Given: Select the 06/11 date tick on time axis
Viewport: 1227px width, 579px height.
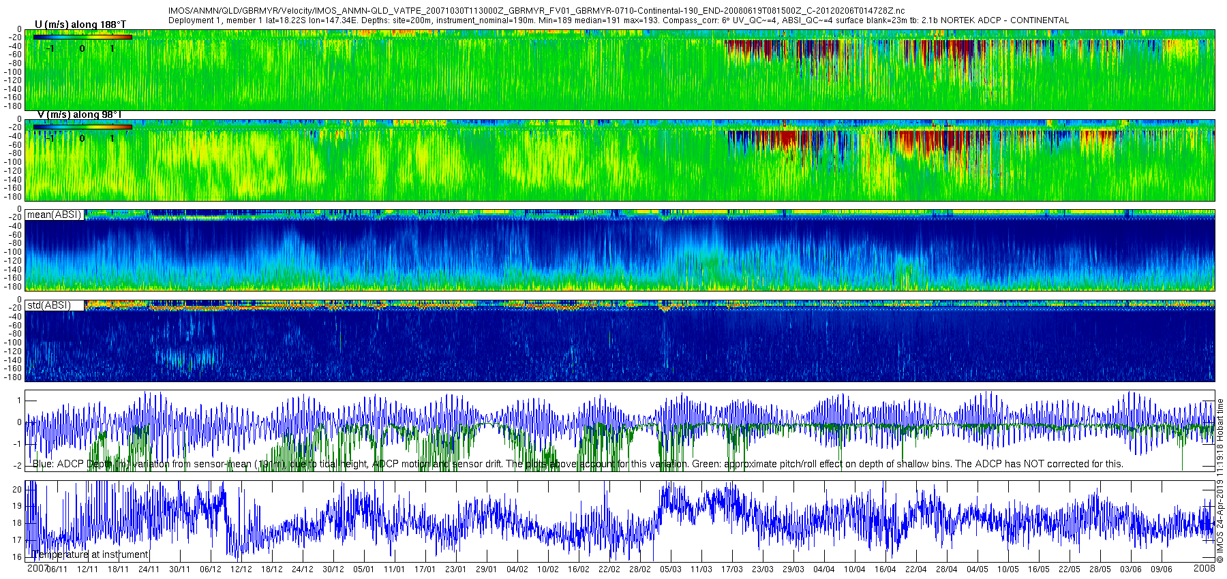Looking at the screenshot, I should pyautogui.click(x=56, y=569).
